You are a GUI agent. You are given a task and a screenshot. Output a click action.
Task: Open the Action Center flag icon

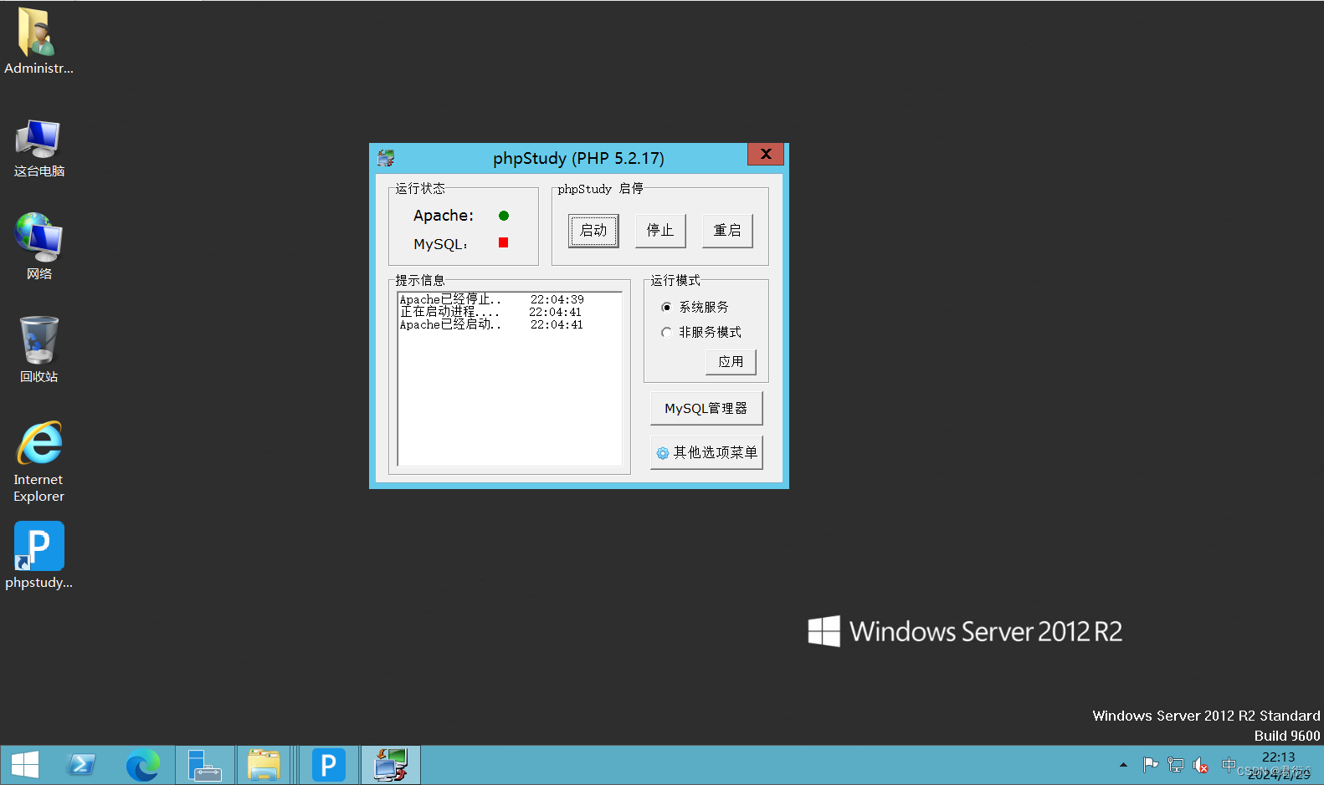tap(1151, 765)
